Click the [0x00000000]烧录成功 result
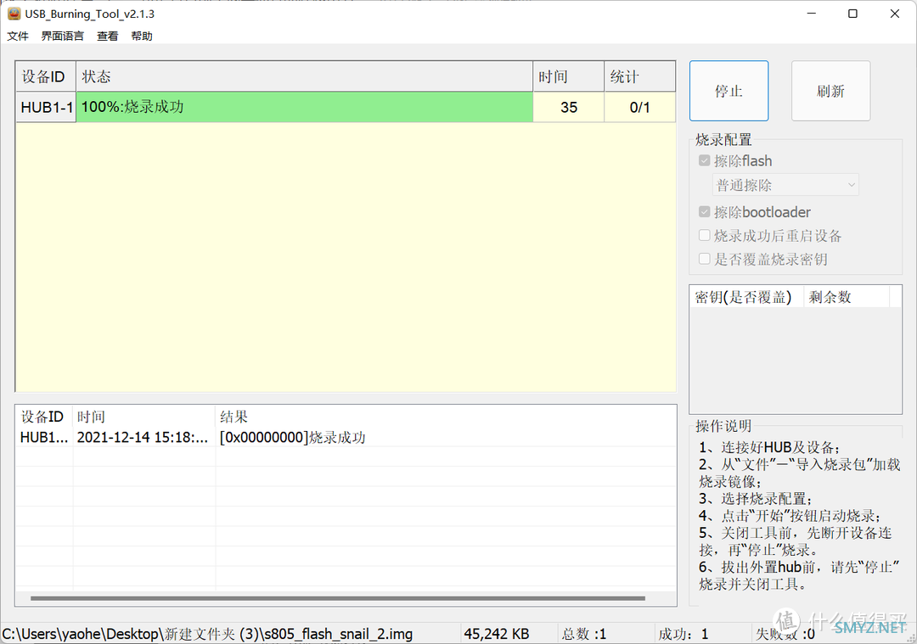The width and height of the screenshot is (917, 644). coord(292,437)
